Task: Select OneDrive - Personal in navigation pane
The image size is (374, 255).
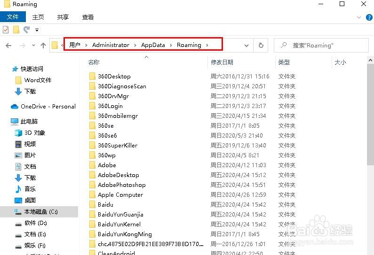Action: pyautogui.click(x=48, y=107)
